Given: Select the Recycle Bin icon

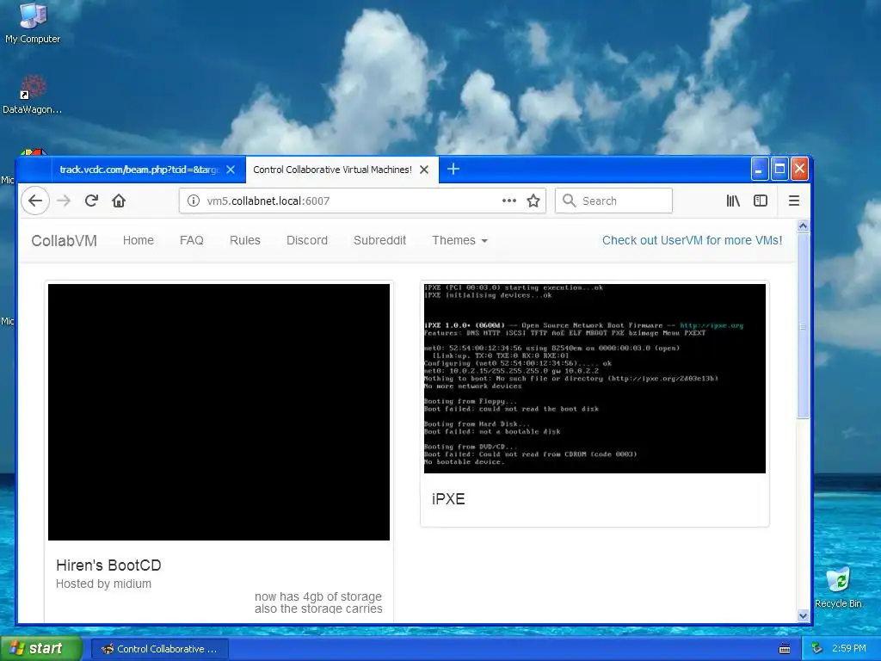Looking at the screenshot, I should [838, 587].
